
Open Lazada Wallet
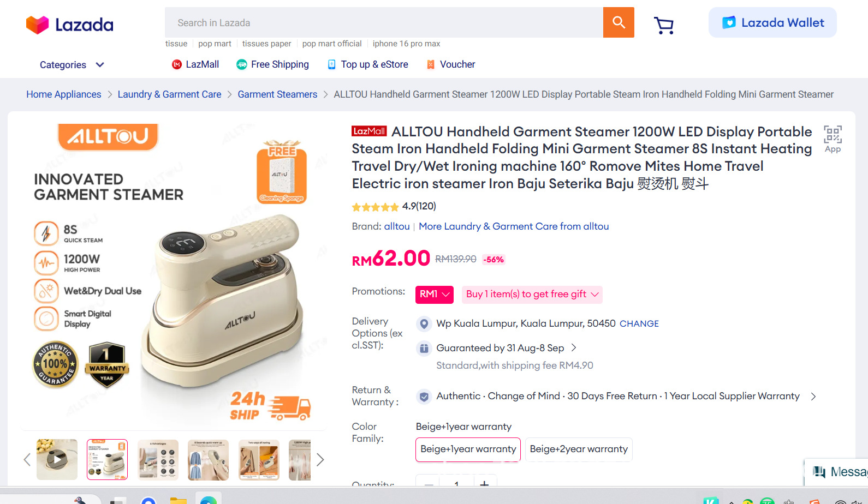[x=772, y=22]
